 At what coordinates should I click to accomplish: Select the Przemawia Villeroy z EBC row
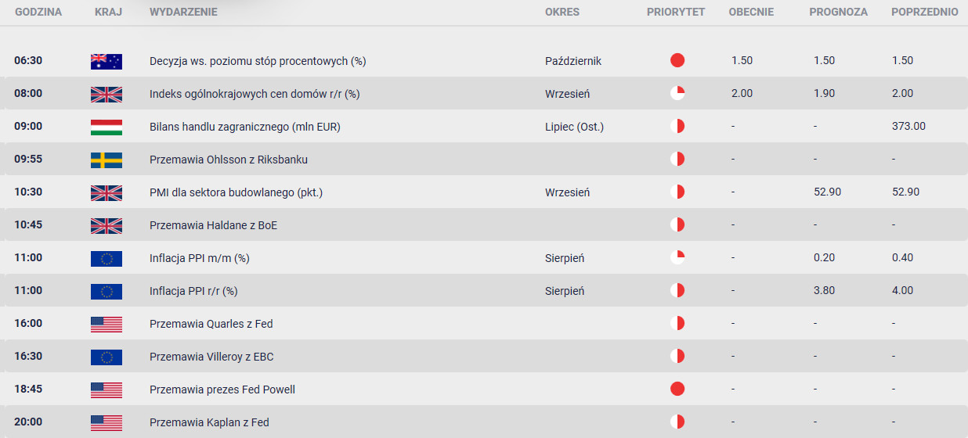pyautogui.click(x=484, y=357)
